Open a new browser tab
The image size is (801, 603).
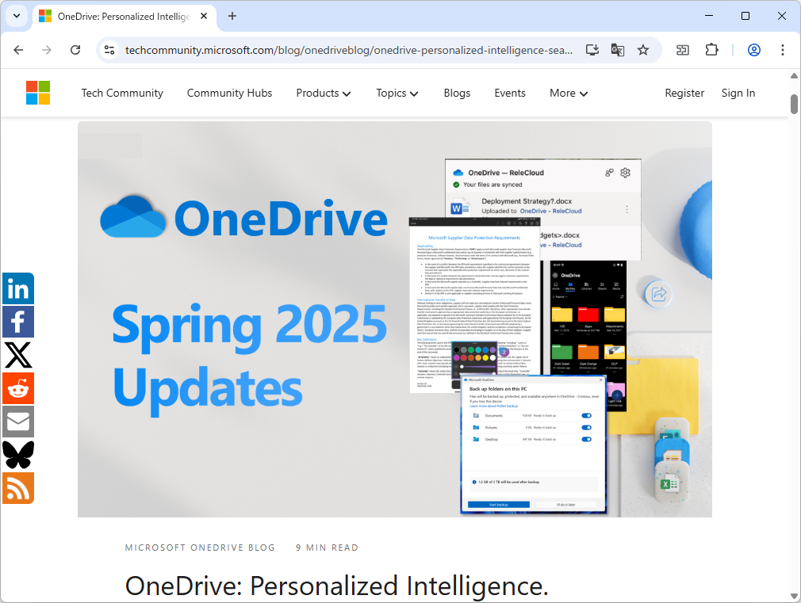(x=232, y=16)
